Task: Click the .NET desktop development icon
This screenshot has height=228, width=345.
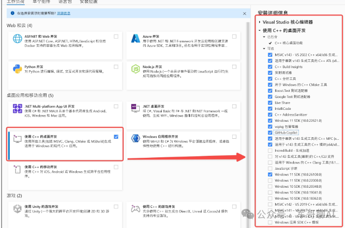Action: click(136, 108)
